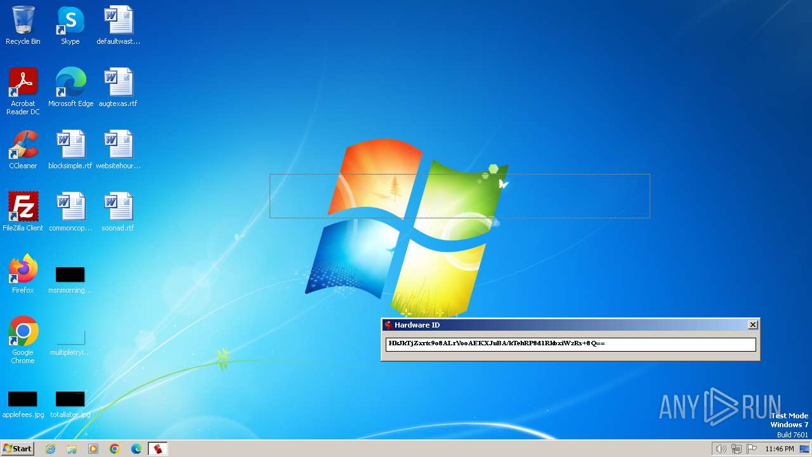Open CCleaner desktop shortcut
The width and height of the screenshot is (812, 457).
click(x=23, y=150)
